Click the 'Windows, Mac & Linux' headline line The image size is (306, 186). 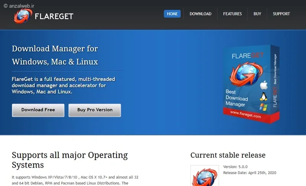(x=55, y=62)
